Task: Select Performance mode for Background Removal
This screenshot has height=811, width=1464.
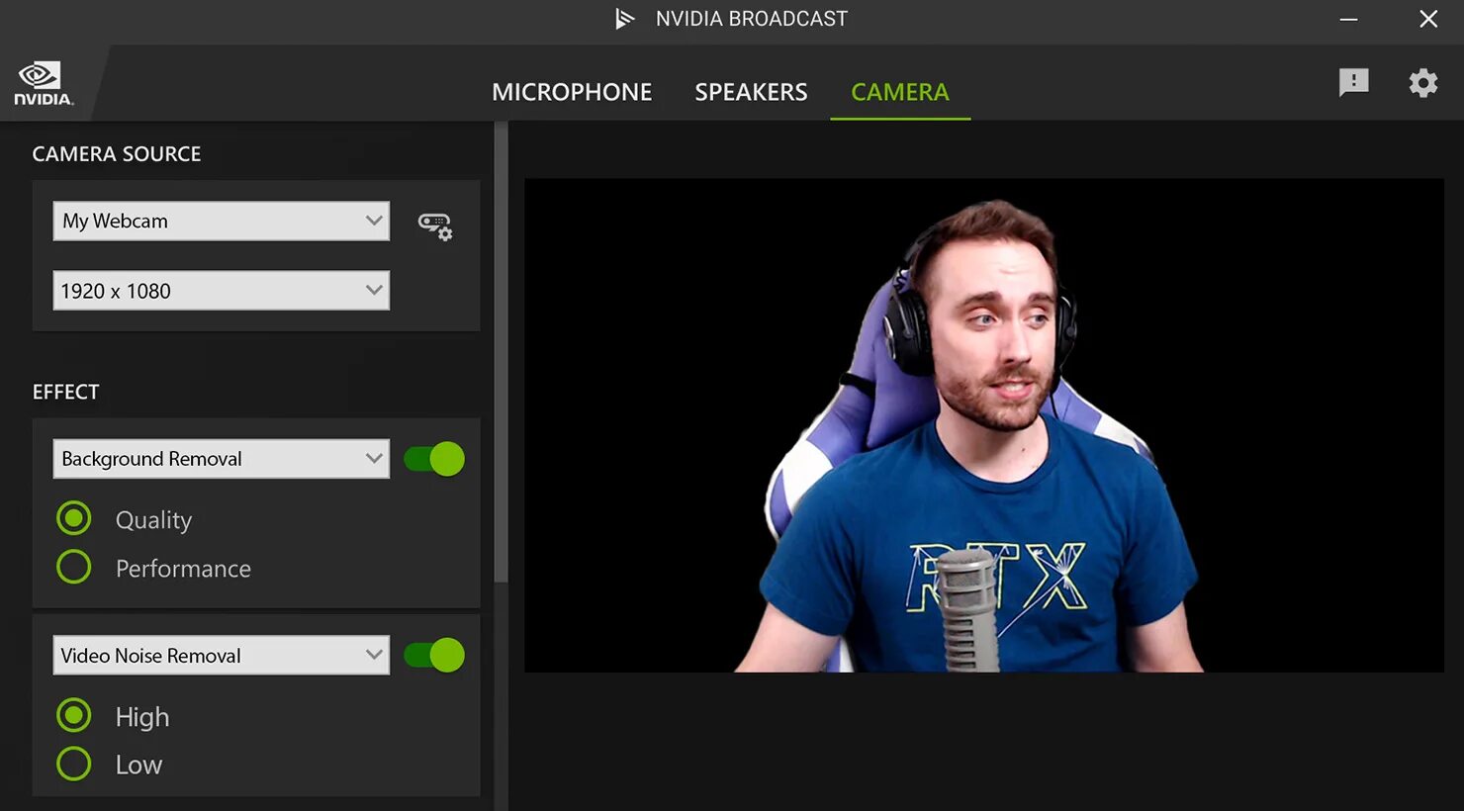Action: (74, 566)
